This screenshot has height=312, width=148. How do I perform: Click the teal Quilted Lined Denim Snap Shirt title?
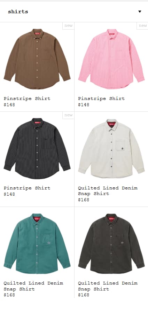click(33, 286)
